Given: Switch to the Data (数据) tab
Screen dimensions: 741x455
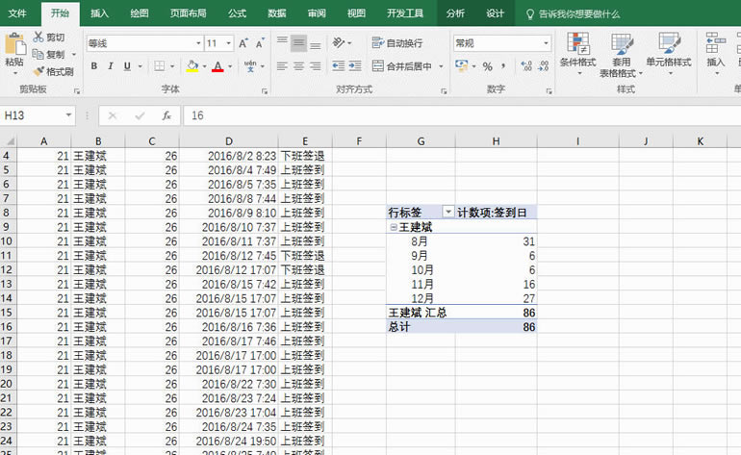Looking at the screenshot, I should (276, 13).
